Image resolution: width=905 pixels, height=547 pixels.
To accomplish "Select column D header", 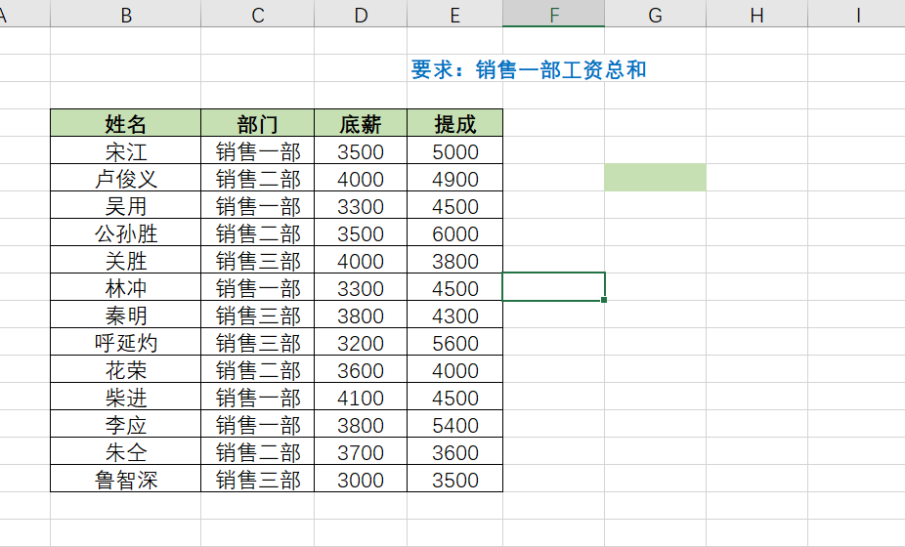I will click(361, 14).
